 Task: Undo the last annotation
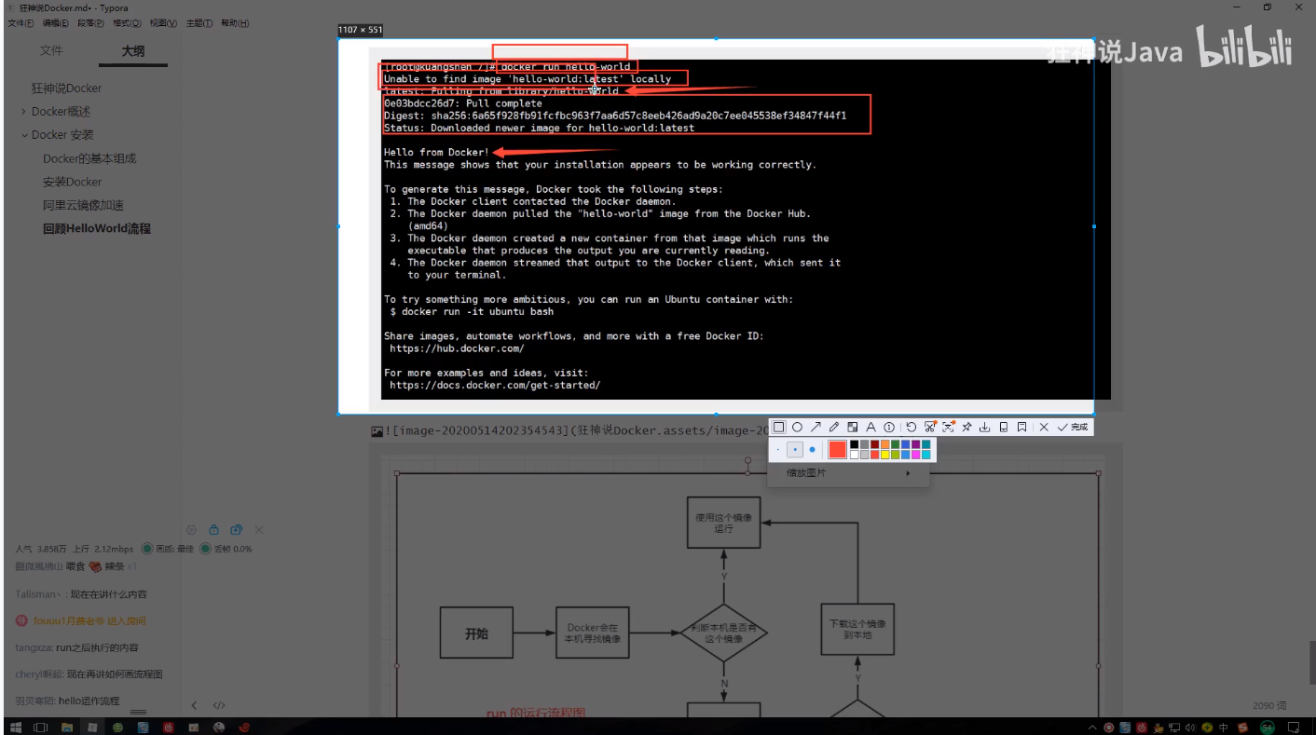912,427
